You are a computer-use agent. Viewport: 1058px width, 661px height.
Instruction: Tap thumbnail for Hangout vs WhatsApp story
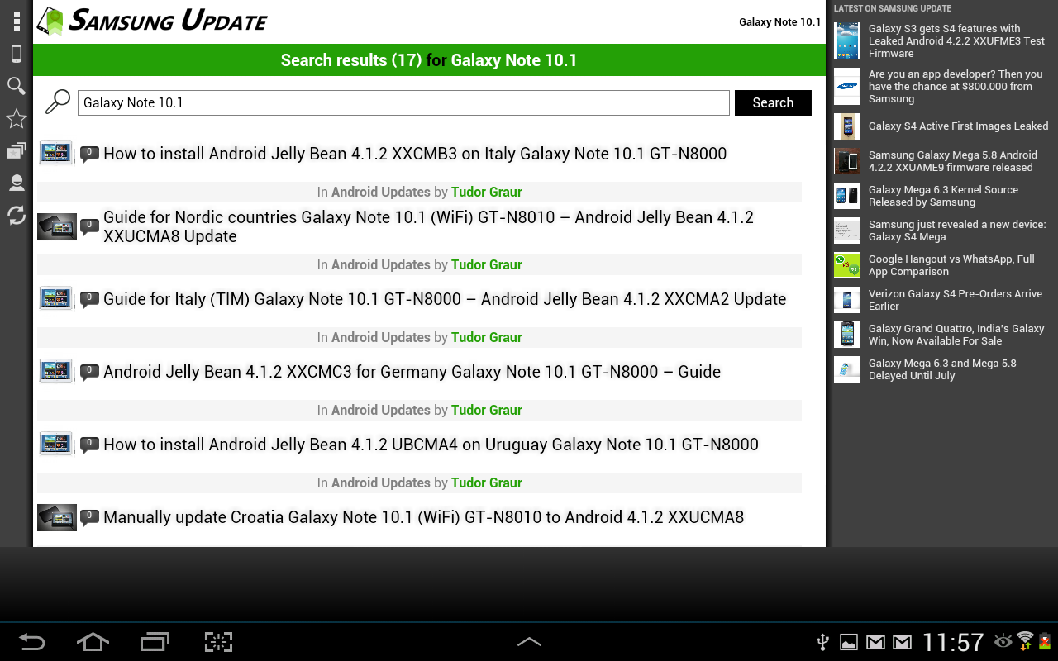847,265
